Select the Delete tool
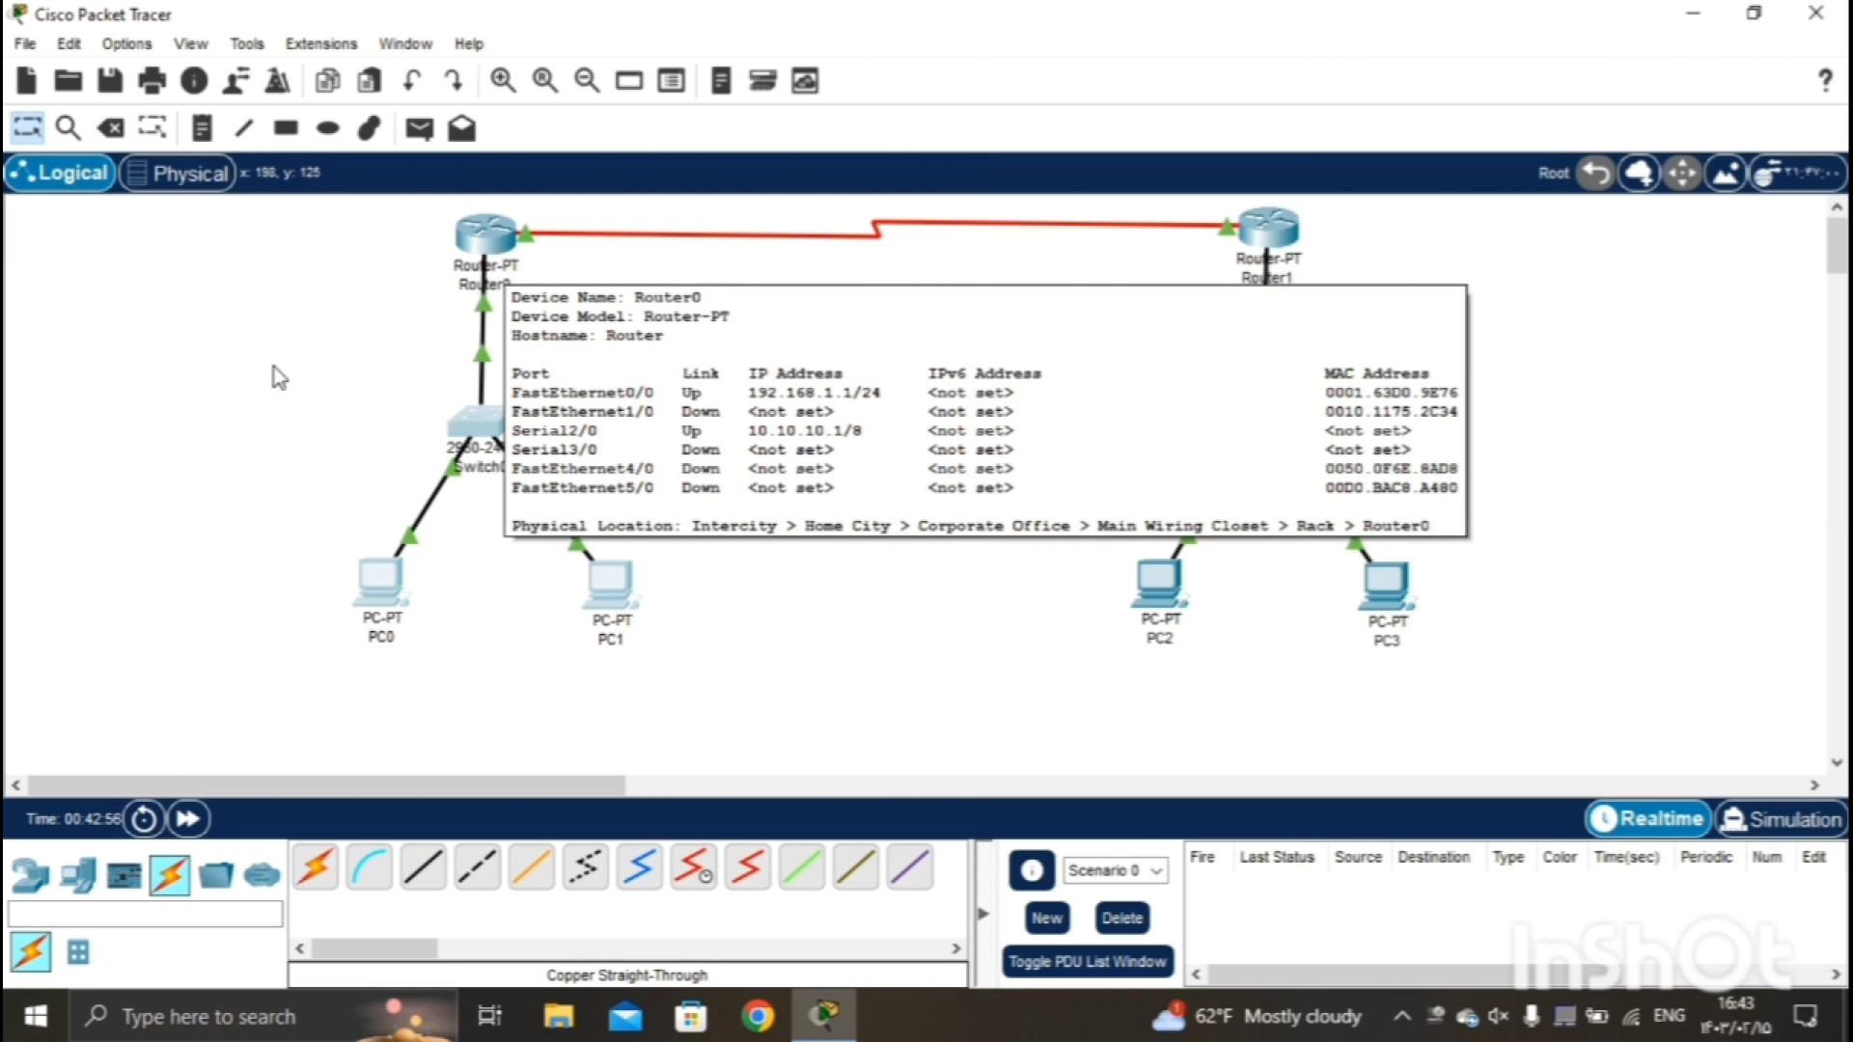Screen dimensions: 1853x1042 pyautogui.click(x=111, y=128)
